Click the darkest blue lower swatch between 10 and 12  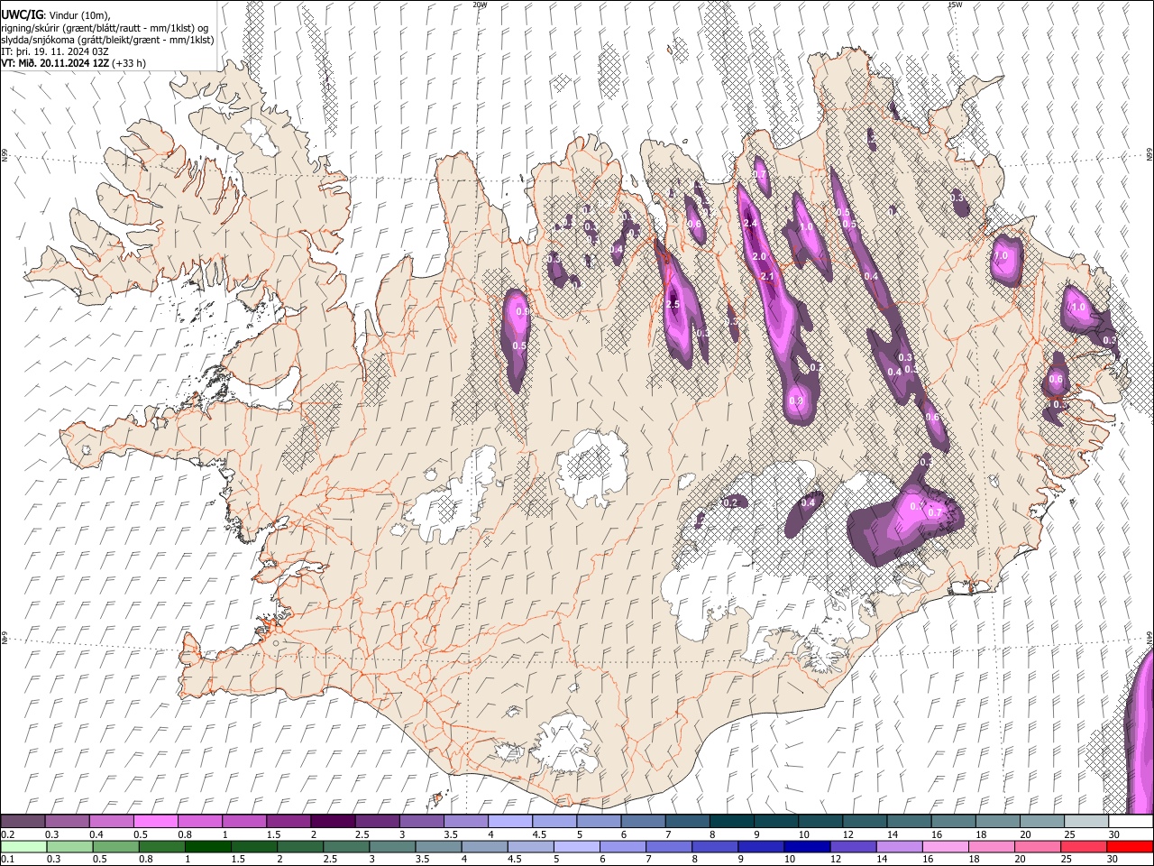pyautogui.click(x=807, y=846)
